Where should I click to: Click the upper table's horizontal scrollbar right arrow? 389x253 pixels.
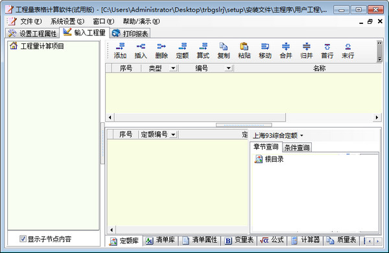click(377, 117)
